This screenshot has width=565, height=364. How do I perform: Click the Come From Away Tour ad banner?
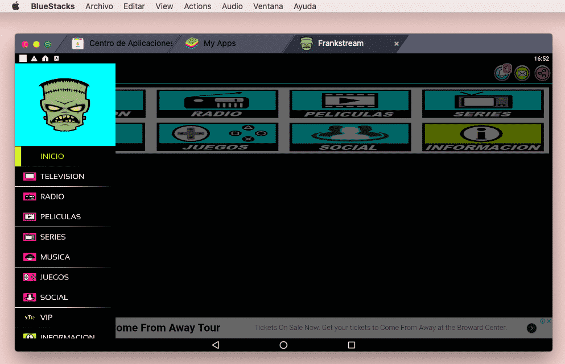pyautogui.click(x=333, y=328)
